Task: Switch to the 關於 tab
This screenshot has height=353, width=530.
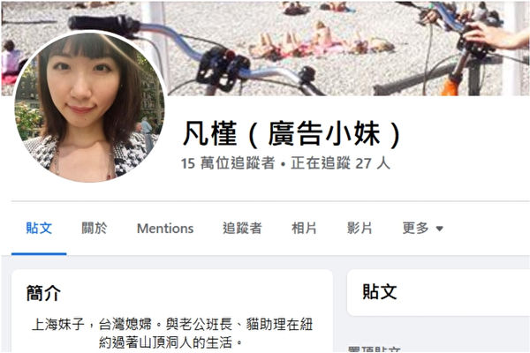Action: pyautogui.click(x=95, y=229)
